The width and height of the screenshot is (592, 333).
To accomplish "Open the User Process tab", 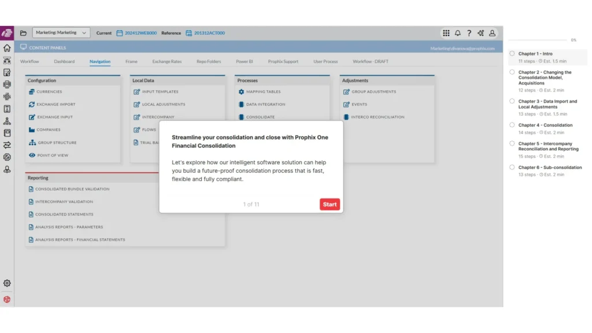I will coord(325,61).
